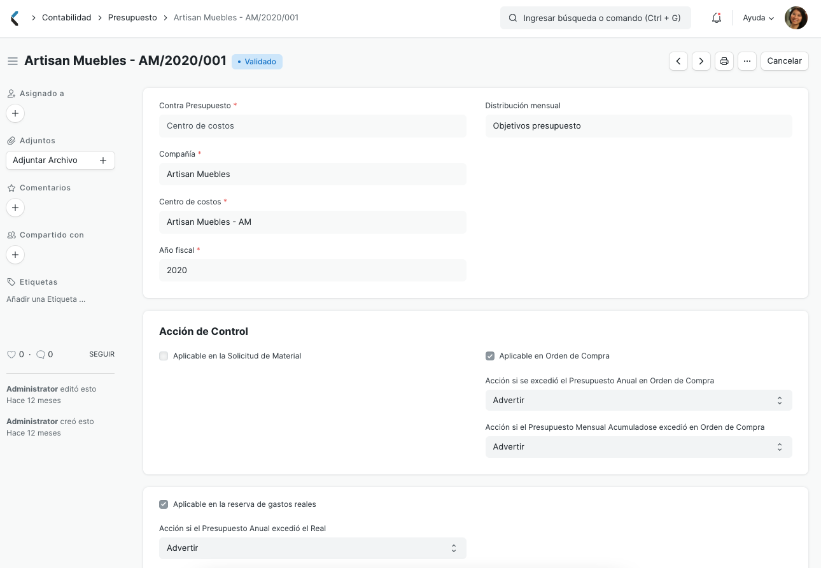Share document using plus button
The height and width of the screenshot is (568, 821).
pos(15,255)
